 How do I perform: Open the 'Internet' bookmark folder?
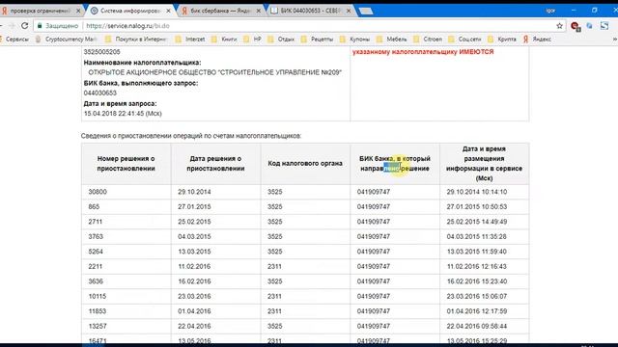tap(190, 40)
